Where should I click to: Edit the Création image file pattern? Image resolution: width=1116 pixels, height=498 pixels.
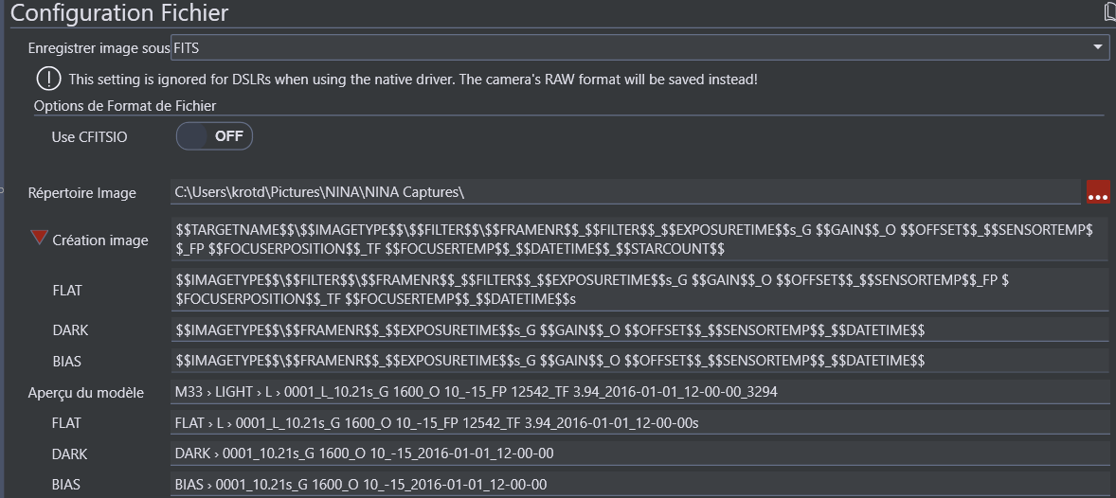coord(639,240)
